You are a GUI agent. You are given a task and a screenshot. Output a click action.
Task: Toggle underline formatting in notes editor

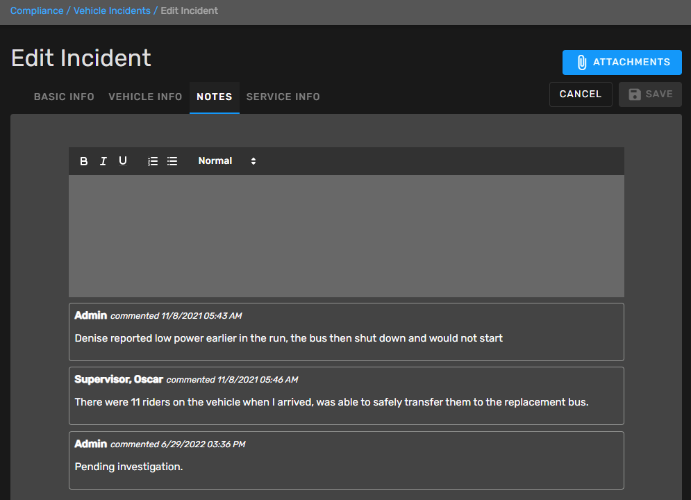coord(123,161)
